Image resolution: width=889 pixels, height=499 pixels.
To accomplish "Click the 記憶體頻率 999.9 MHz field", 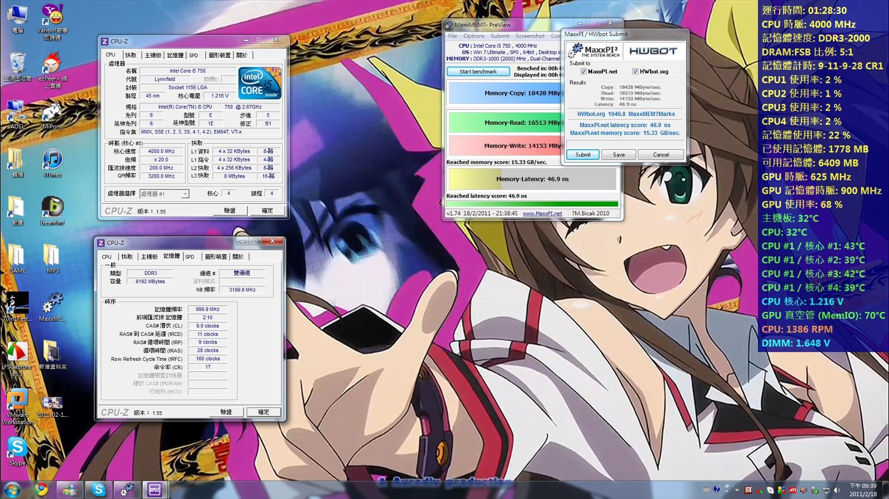I will tap(207, 309).
